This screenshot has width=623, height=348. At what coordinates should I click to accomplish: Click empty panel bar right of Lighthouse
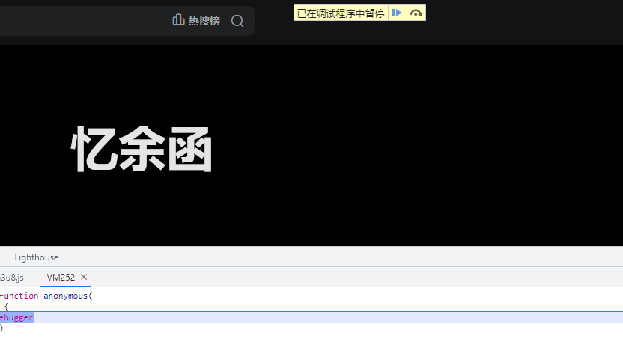[x=337, y=257]
